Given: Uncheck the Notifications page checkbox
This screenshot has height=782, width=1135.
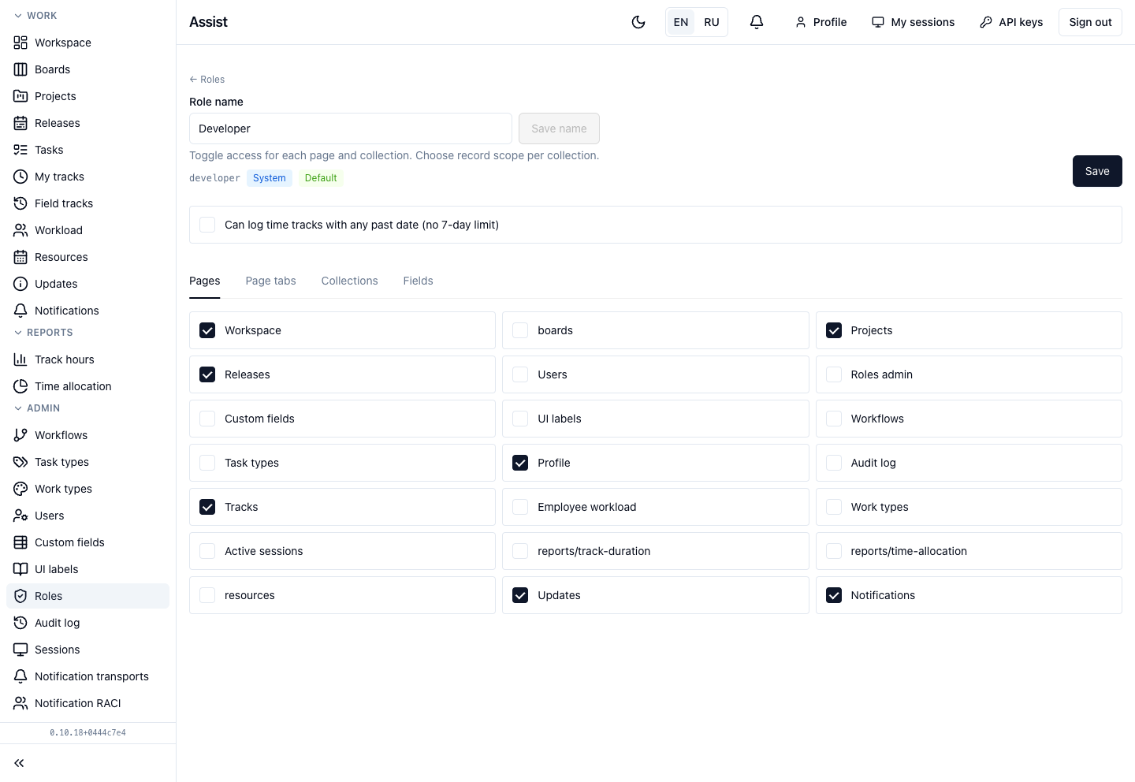Looking at the screenshot, I should (x=834, y=595).
